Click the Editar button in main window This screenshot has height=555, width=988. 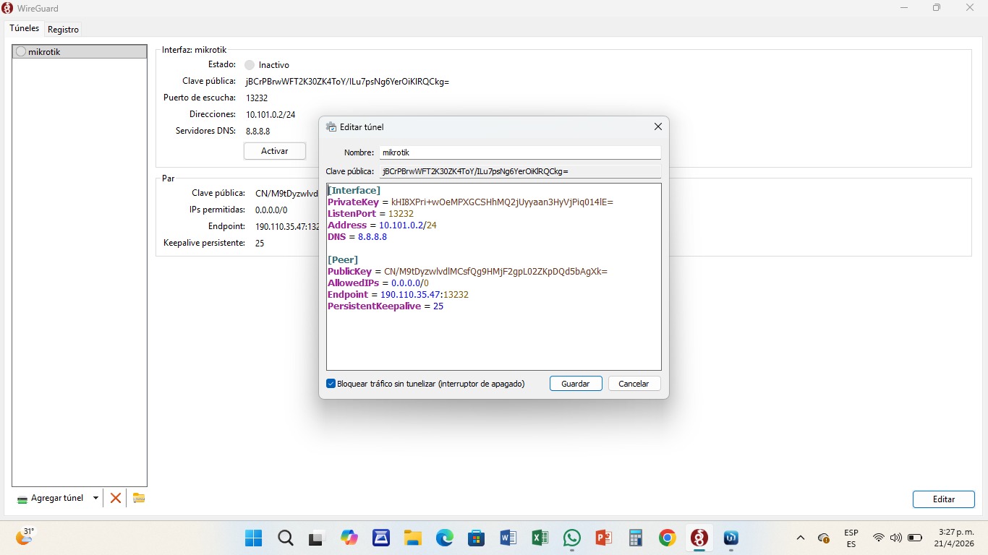pyautogui.click(x=944, y=499)
